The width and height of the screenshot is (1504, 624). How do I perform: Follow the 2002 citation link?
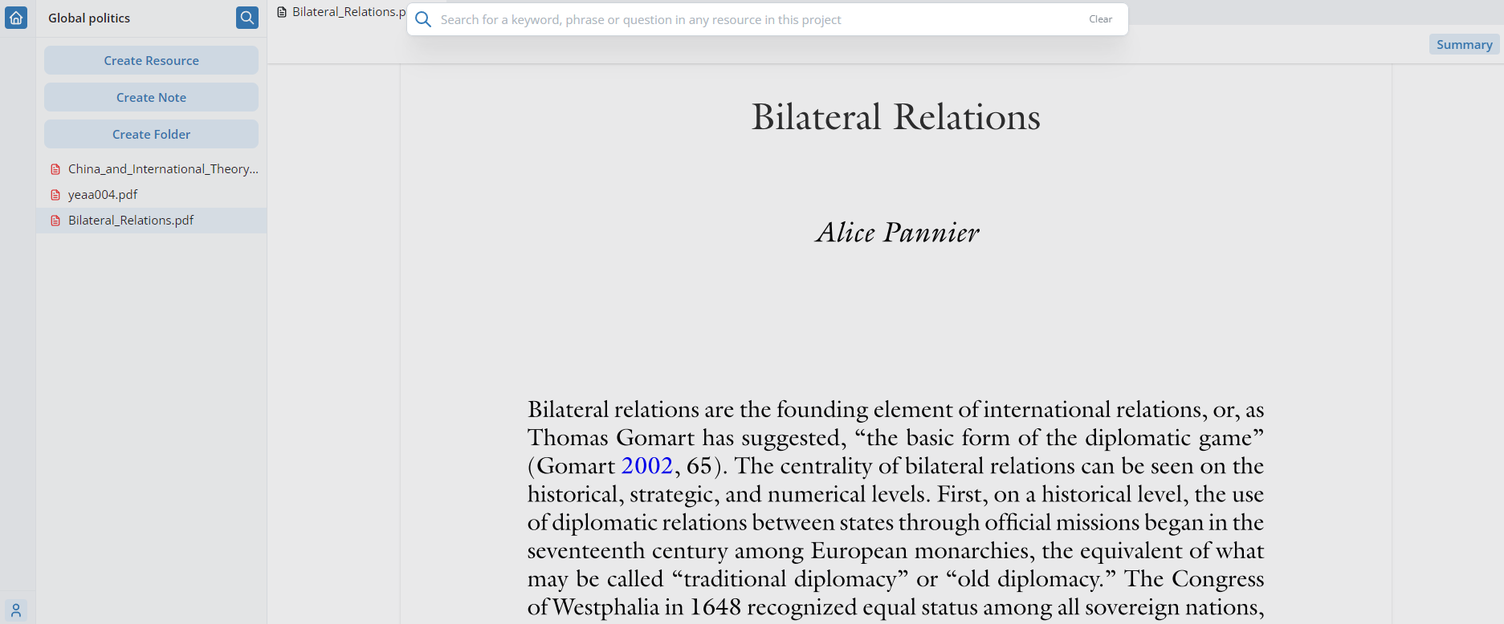click(646, 466)
